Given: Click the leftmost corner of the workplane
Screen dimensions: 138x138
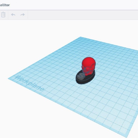Looking at the screenshot, I should point(9,79).
